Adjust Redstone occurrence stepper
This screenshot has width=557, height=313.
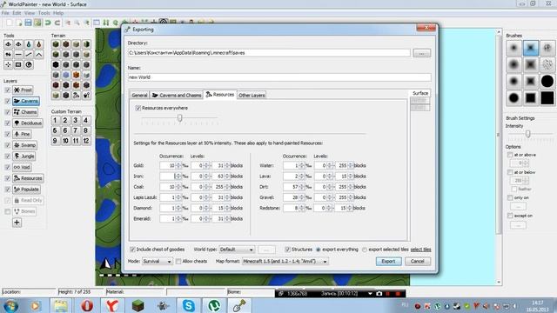click(302, 208)
